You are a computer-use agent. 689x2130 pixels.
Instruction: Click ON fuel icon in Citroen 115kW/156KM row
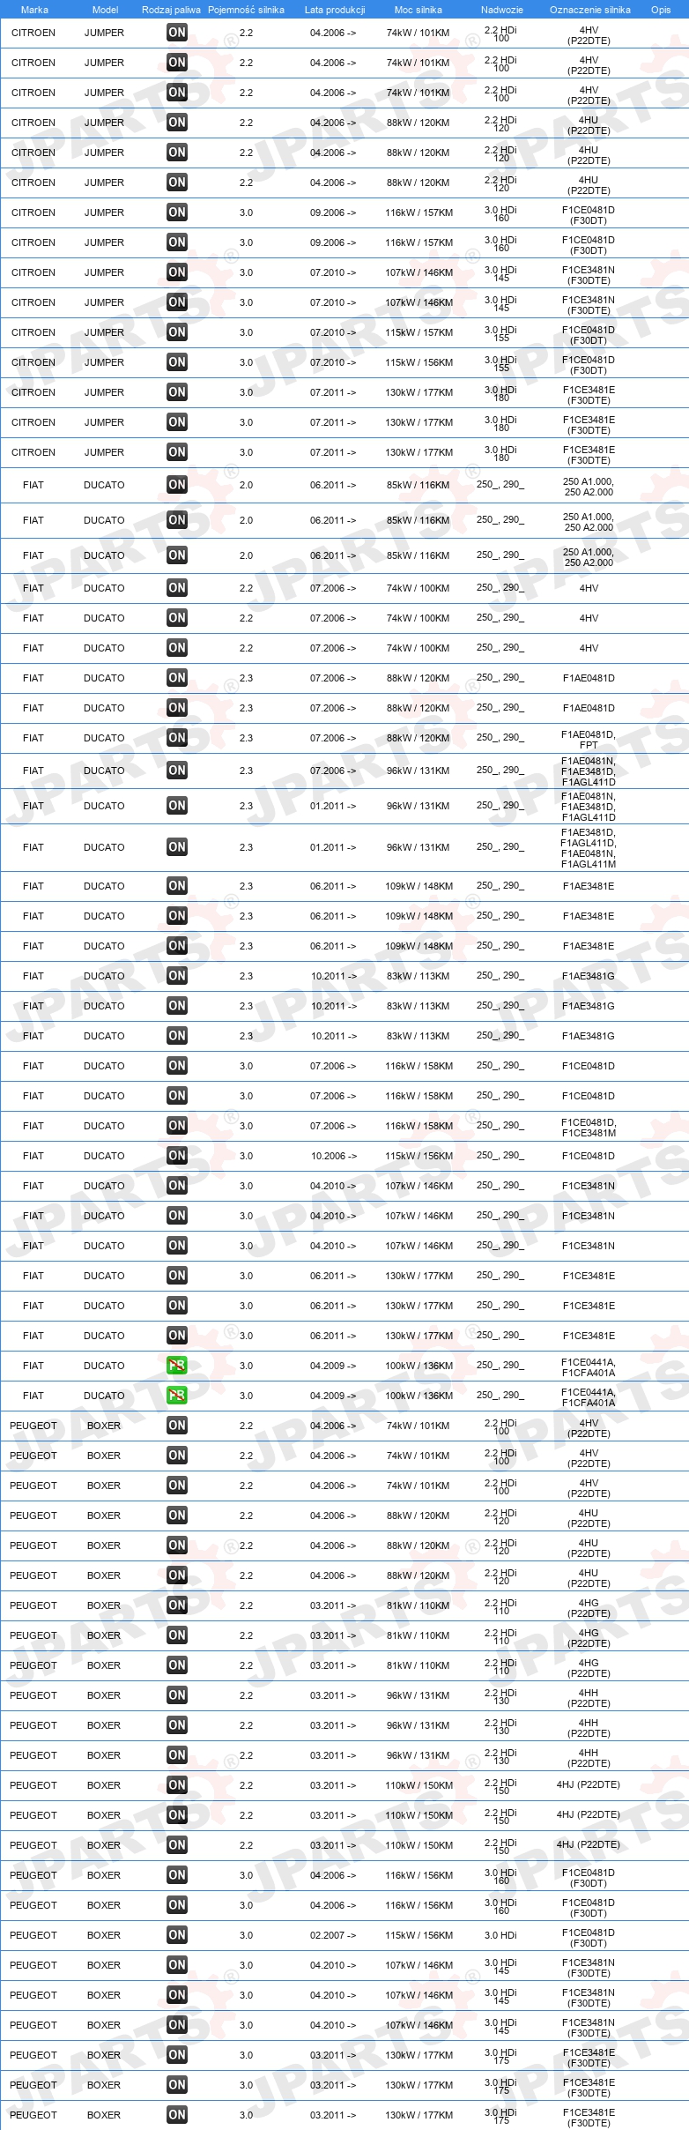177,362
